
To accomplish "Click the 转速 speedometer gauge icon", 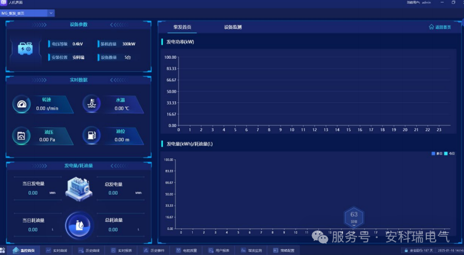I will point(21,104).
